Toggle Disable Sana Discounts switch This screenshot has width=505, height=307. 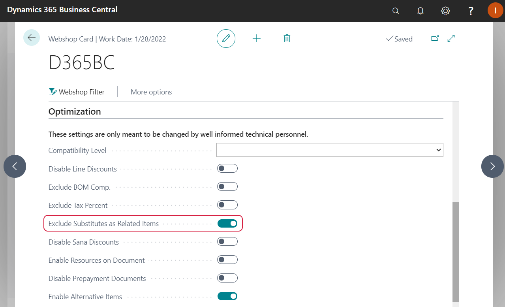(x=227, y=242)
